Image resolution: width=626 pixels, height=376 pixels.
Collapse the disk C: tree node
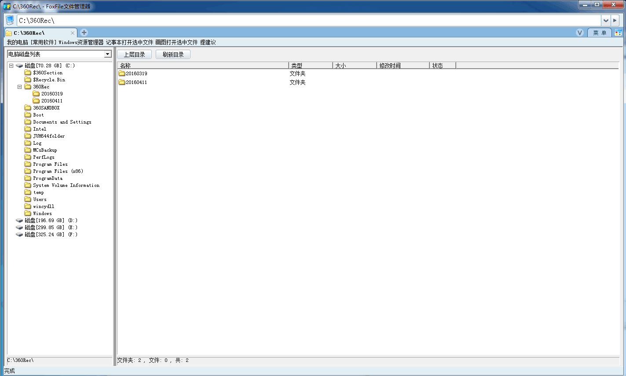11,66
